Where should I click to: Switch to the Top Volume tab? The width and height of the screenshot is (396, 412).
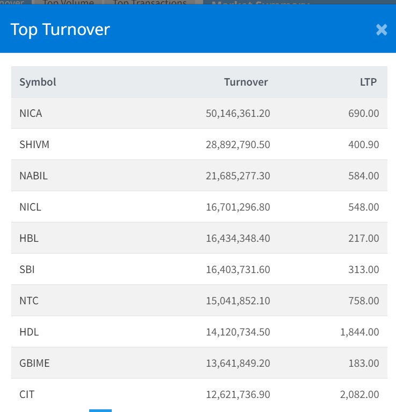point(68,3)
